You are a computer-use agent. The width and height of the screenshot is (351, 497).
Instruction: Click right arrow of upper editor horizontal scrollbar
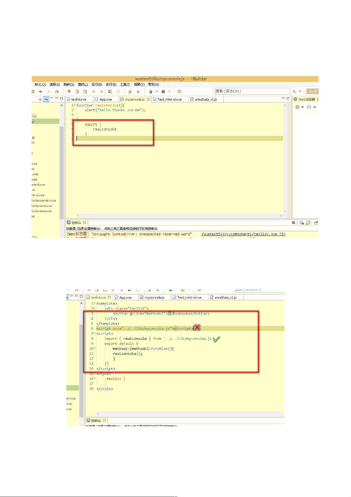281,216
